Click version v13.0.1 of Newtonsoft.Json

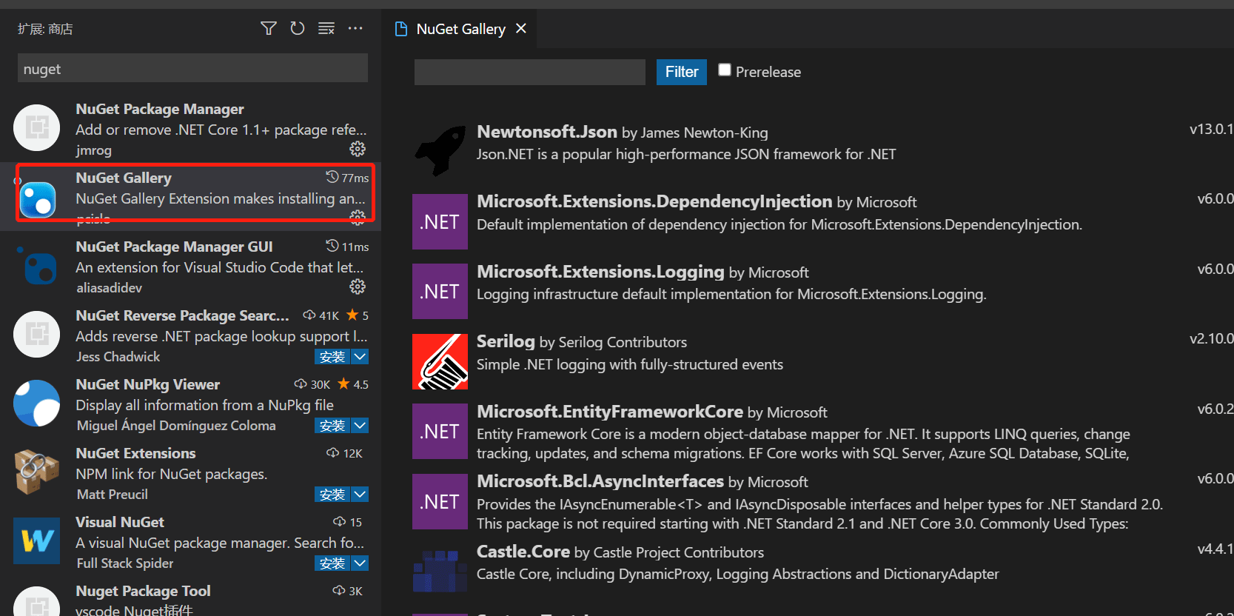1211,129
